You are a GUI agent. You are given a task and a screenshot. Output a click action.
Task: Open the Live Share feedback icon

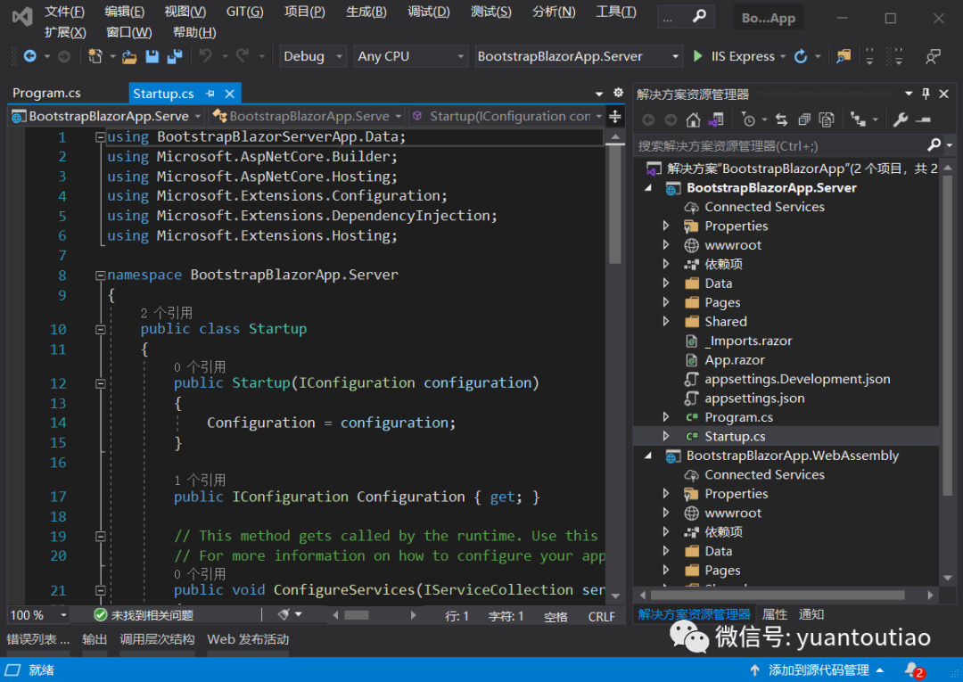pos(933,56)
